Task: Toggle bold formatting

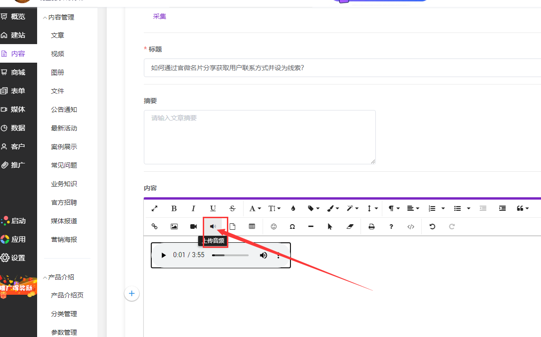Action: pos(174,208)
